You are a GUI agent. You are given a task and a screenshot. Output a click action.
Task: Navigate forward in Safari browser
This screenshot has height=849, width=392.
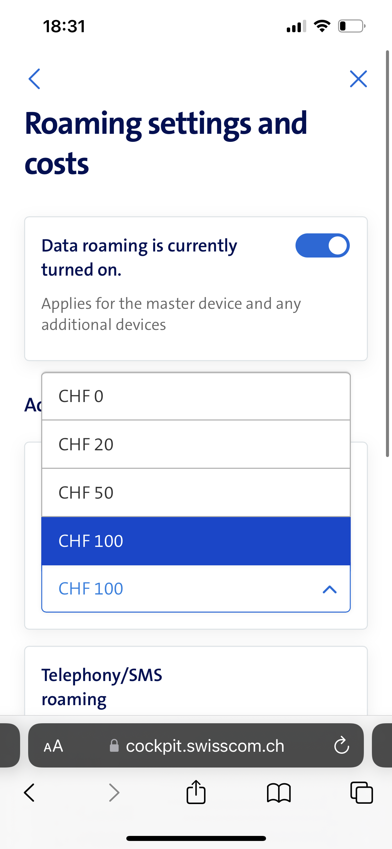click(114, 793)
